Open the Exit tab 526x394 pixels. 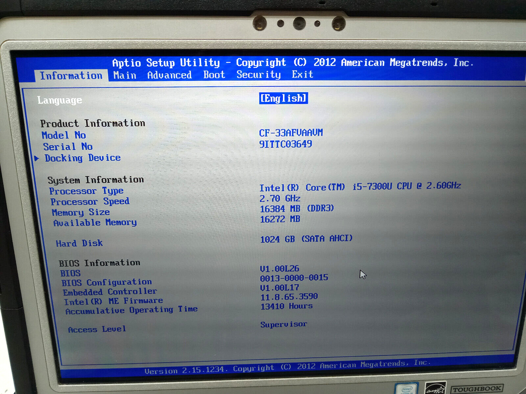click(x=302, y=74)
